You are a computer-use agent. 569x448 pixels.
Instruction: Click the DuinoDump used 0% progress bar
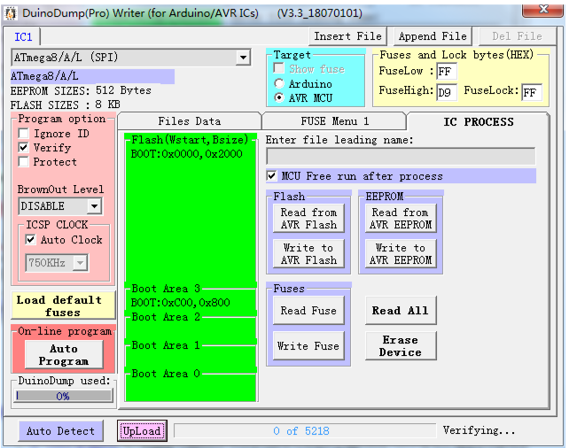click(x=64, y=396)
